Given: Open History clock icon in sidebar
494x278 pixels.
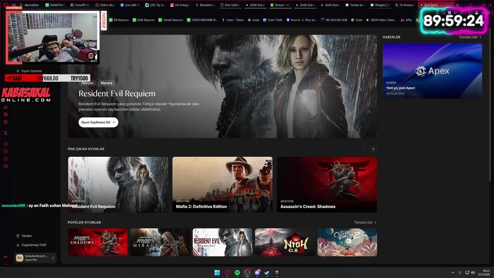Looking at the screenshot, I should (x=6, y=151).
